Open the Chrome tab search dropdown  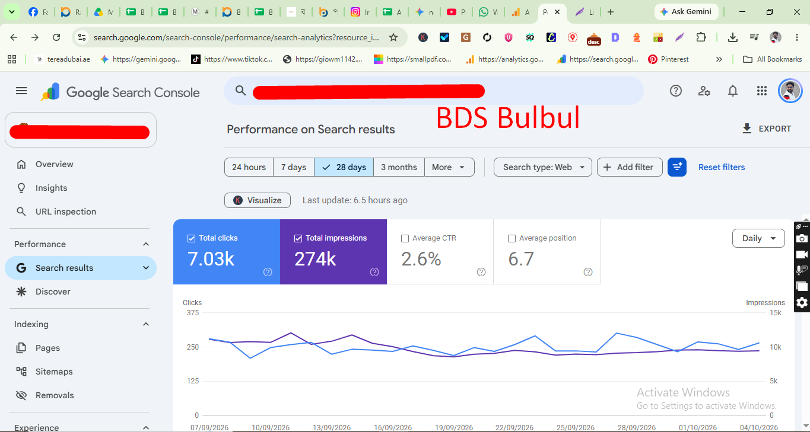pyautogui.click(x=12, y=12)
